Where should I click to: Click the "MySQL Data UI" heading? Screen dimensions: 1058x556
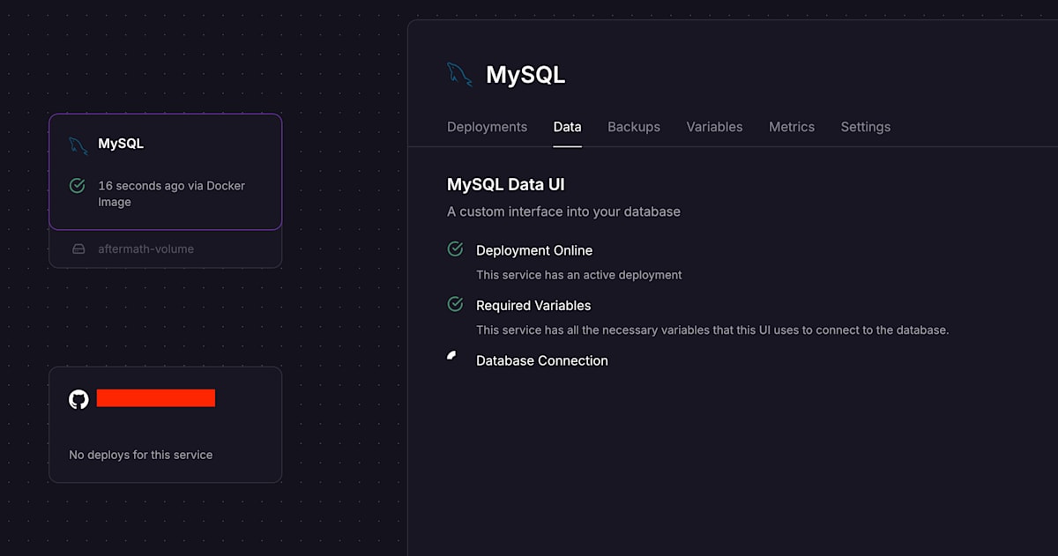pyautogui.click(x=506, y=185)
